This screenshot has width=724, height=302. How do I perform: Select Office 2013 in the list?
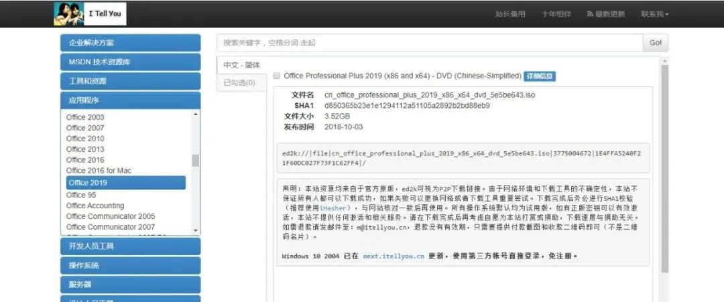tap(85, 149)
